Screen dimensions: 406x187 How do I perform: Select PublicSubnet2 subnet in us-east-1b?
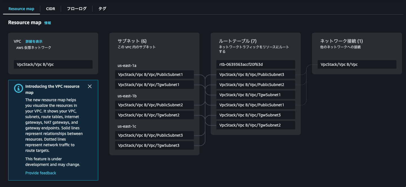154,105
